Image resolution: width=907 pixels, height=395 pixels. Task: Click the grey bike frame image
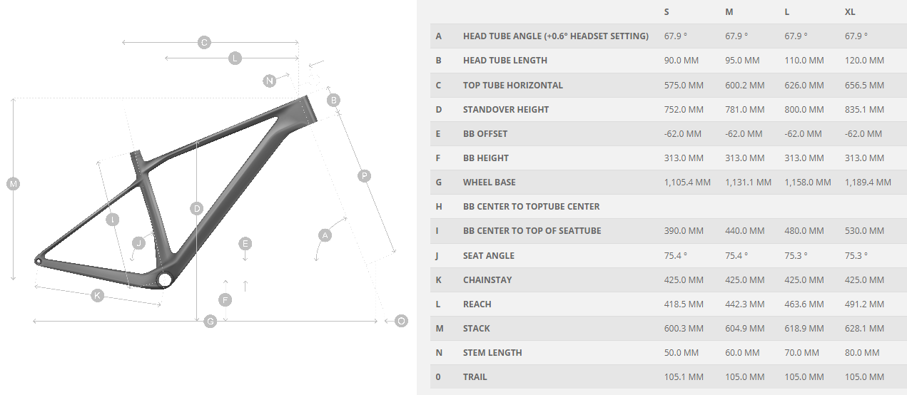pos(175,191)
